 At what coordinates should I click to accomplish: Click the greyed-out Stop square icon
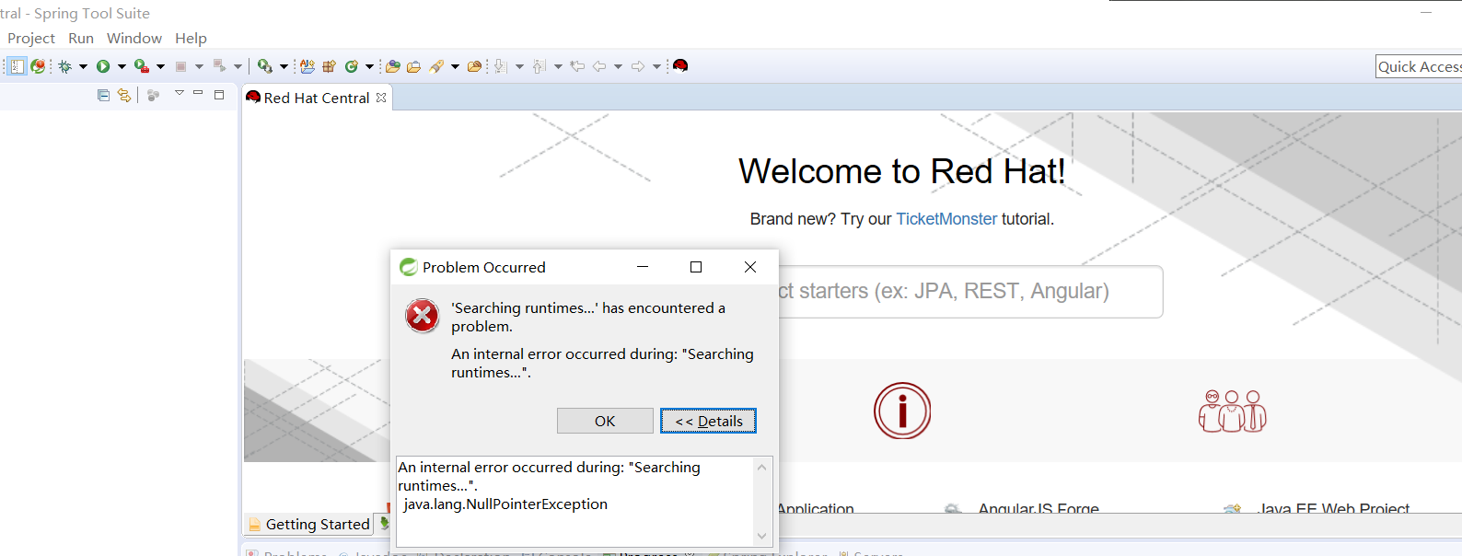point(180,66)
